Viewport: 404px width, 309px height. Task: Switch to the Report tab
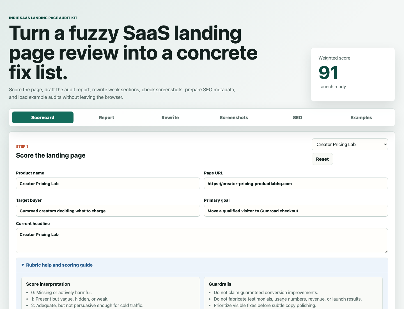(106, 117)
